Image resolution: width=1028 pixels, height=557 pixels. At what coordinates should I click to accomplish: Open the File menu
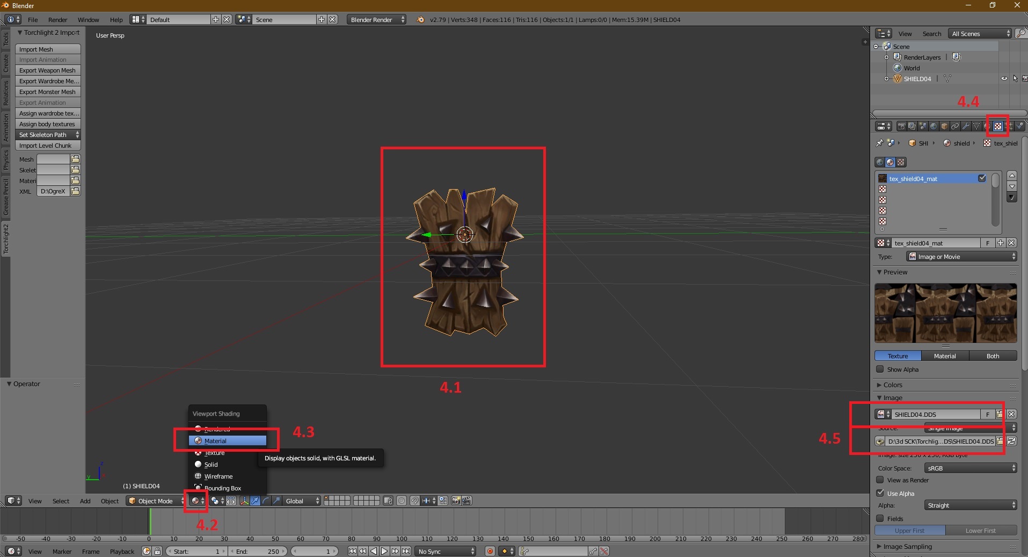click(33, 20)
